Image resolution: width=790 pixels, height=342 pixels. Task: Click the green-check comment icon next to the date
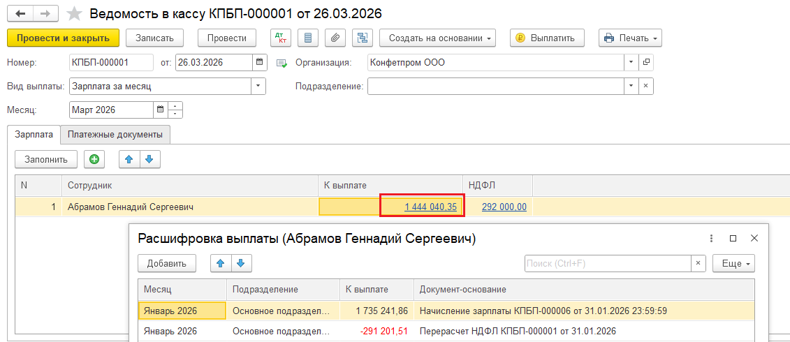pos(282,64)
